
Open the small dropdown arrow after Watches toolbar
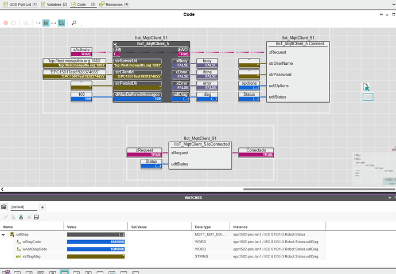[44, 219]
